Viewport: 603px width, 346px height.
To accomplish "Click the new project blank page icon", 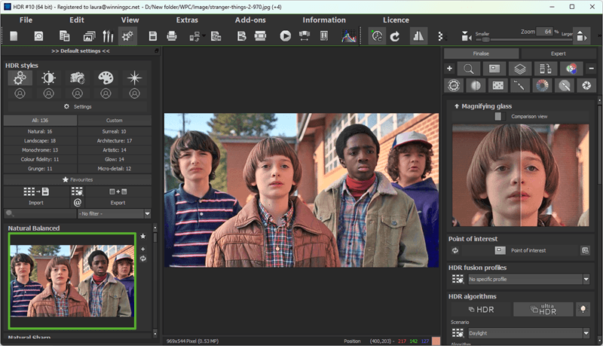I will [14, 36].
